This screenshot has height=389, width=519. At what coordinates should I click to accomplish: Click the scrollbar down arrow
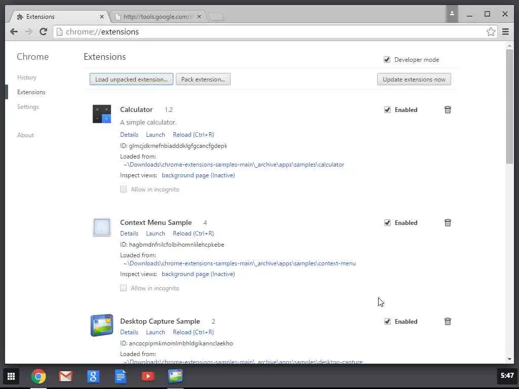pyautogui.click(x=509, y=359)
